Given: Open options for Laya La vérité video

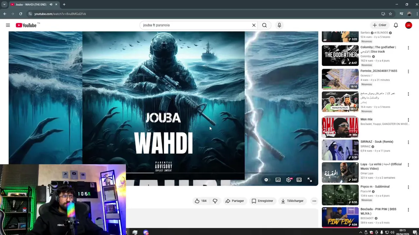Looking at the screenshot, I should pyautogui.click(x=408, y=165).
